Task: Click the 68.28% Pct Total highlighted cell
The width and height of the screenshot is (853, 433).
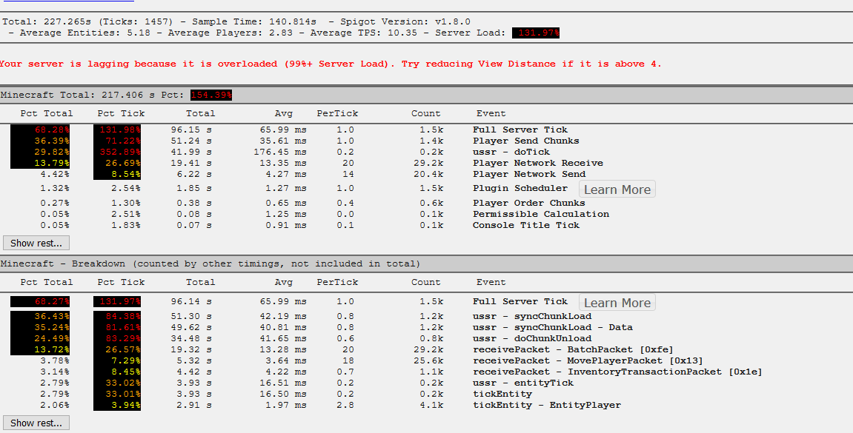Action: pyautogui.click(x=50, y=129)
